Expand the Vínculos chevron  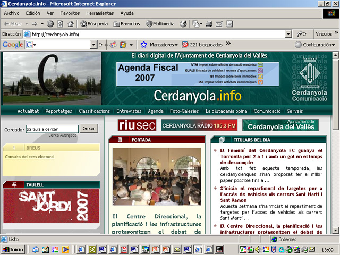336,32
